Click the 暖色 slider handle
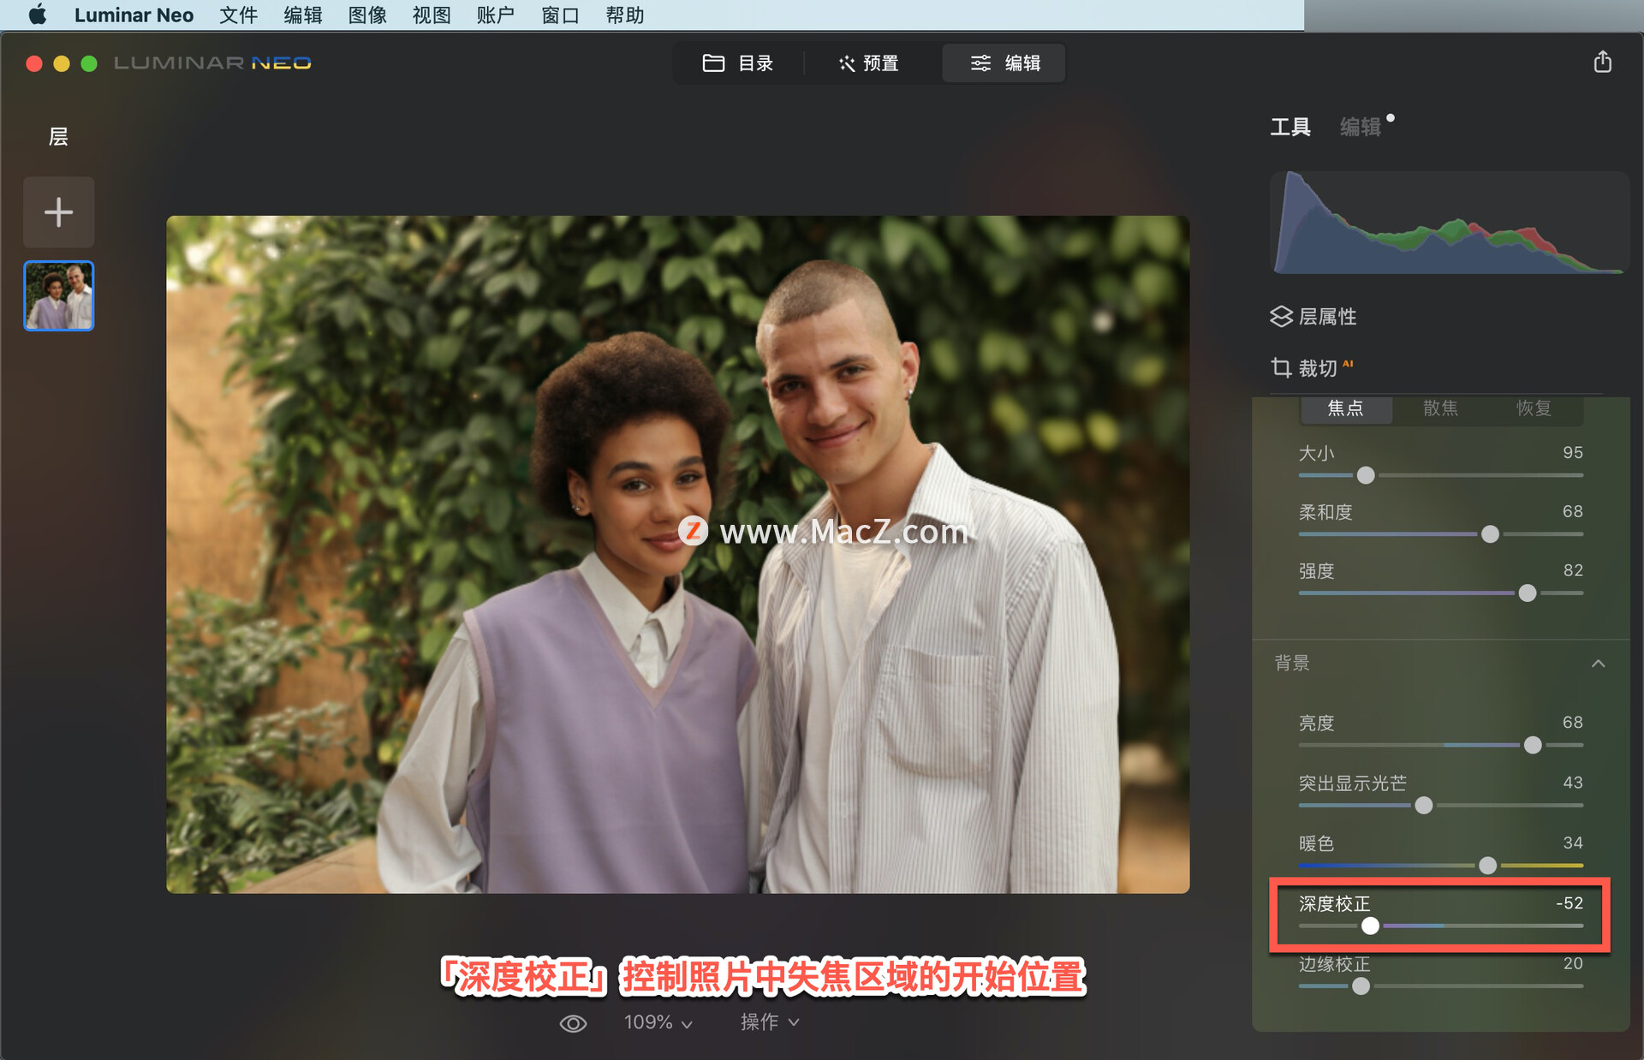Screen dimensions: 1644x1060 tap(1487, 866)
